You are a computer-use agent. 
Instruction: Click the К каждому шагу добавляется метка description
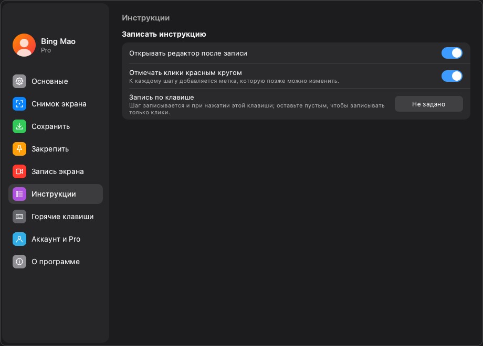(234, 81)
